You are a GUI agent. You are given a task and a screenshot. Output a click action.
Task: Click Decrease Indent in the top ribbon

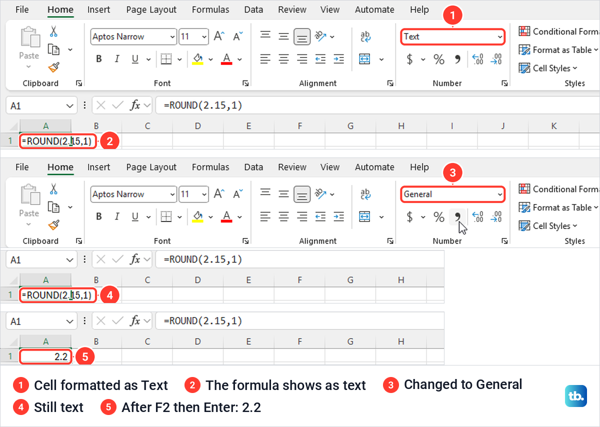tap(320, 59)
